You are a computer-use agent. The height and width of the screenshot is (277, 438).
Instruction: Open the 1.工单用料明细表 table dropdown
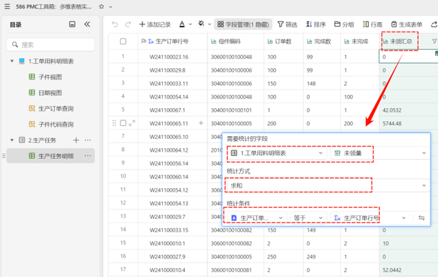tap(277, 153)
